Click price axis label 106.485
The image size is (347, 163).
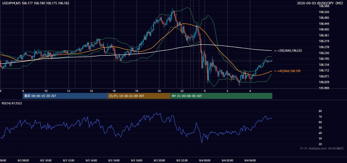pos(324,18)
